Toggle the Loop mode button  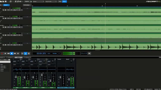pos(22,53)
